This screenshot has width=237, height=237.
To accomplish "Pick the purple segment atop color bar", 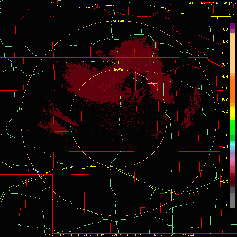I will click(x=233, y=26).
